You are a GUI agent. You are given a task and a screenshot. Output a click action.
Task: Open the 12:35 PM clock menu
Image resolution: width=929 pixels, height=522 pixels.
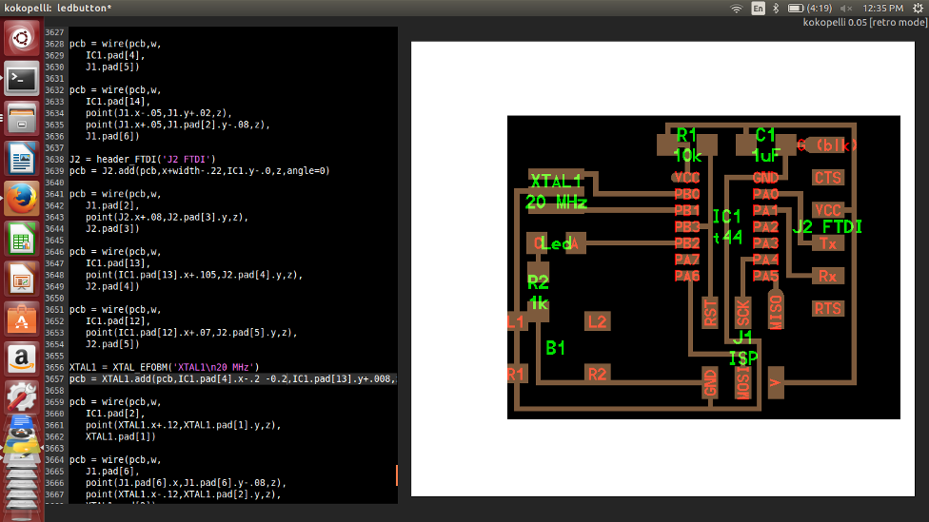click(x=882, y=9)
